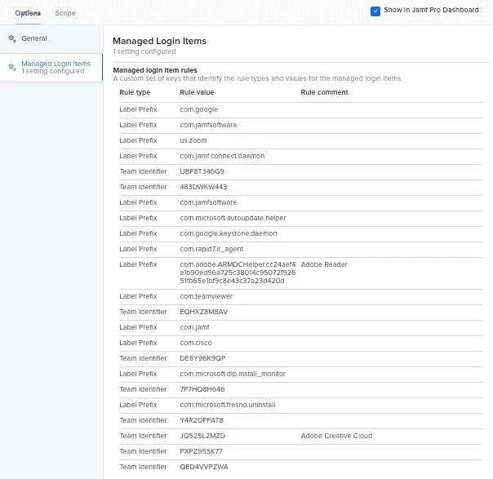This screenshot has height=479, width=493.
Task: Click Label Prefix type in us.zoom row
Action: [138, 140]
